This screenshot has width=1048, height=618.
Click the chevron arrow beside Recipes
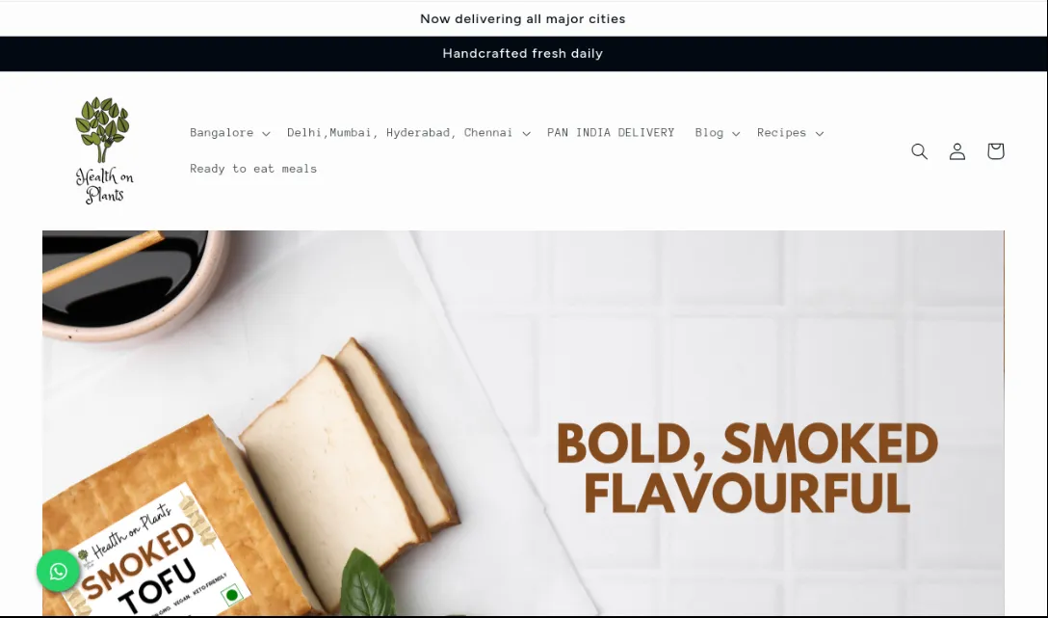click(820, 133)
